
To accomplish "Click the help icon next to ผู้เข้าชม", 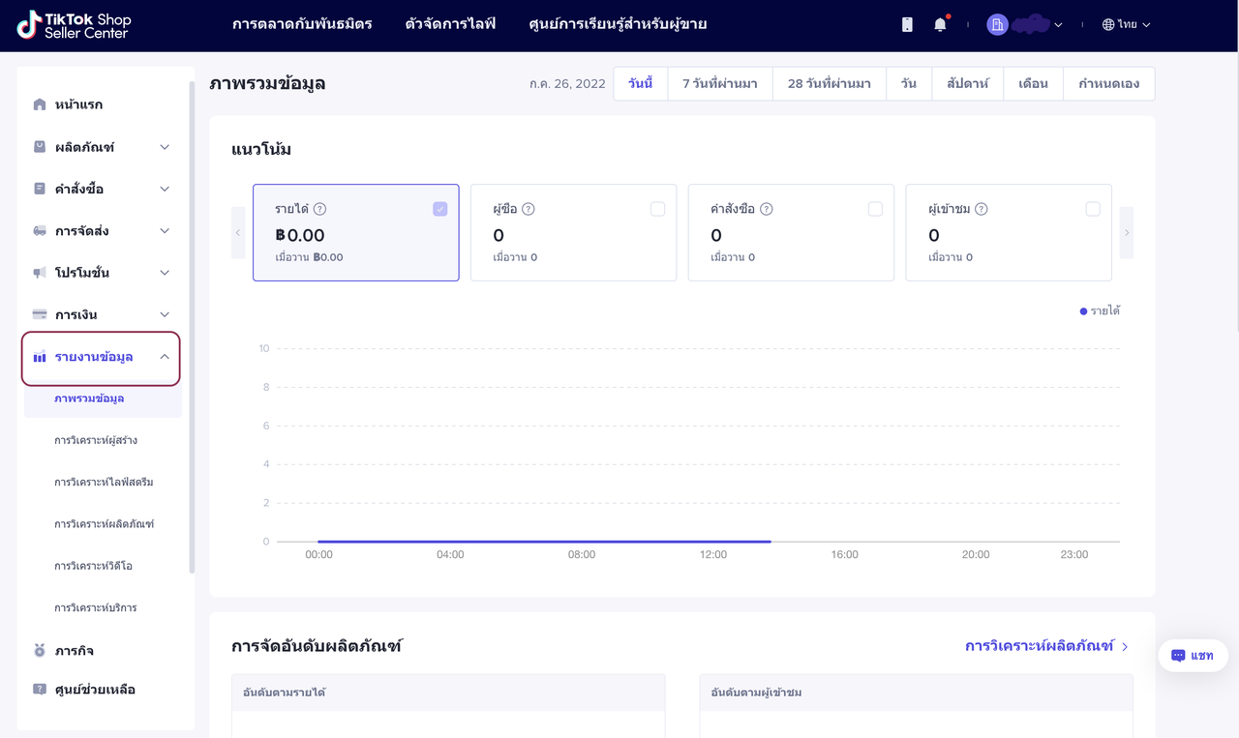I will [x=981, y=209].
